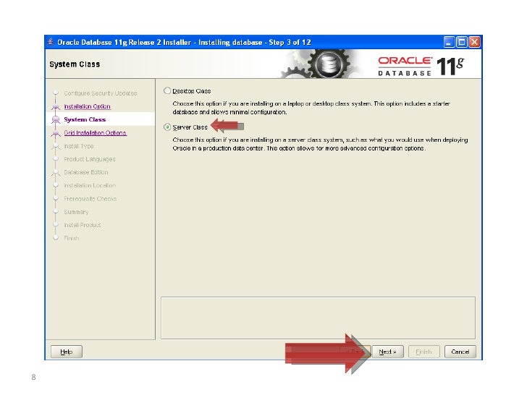Click the Oracle Database 11g logo

(x=421, y=66)
